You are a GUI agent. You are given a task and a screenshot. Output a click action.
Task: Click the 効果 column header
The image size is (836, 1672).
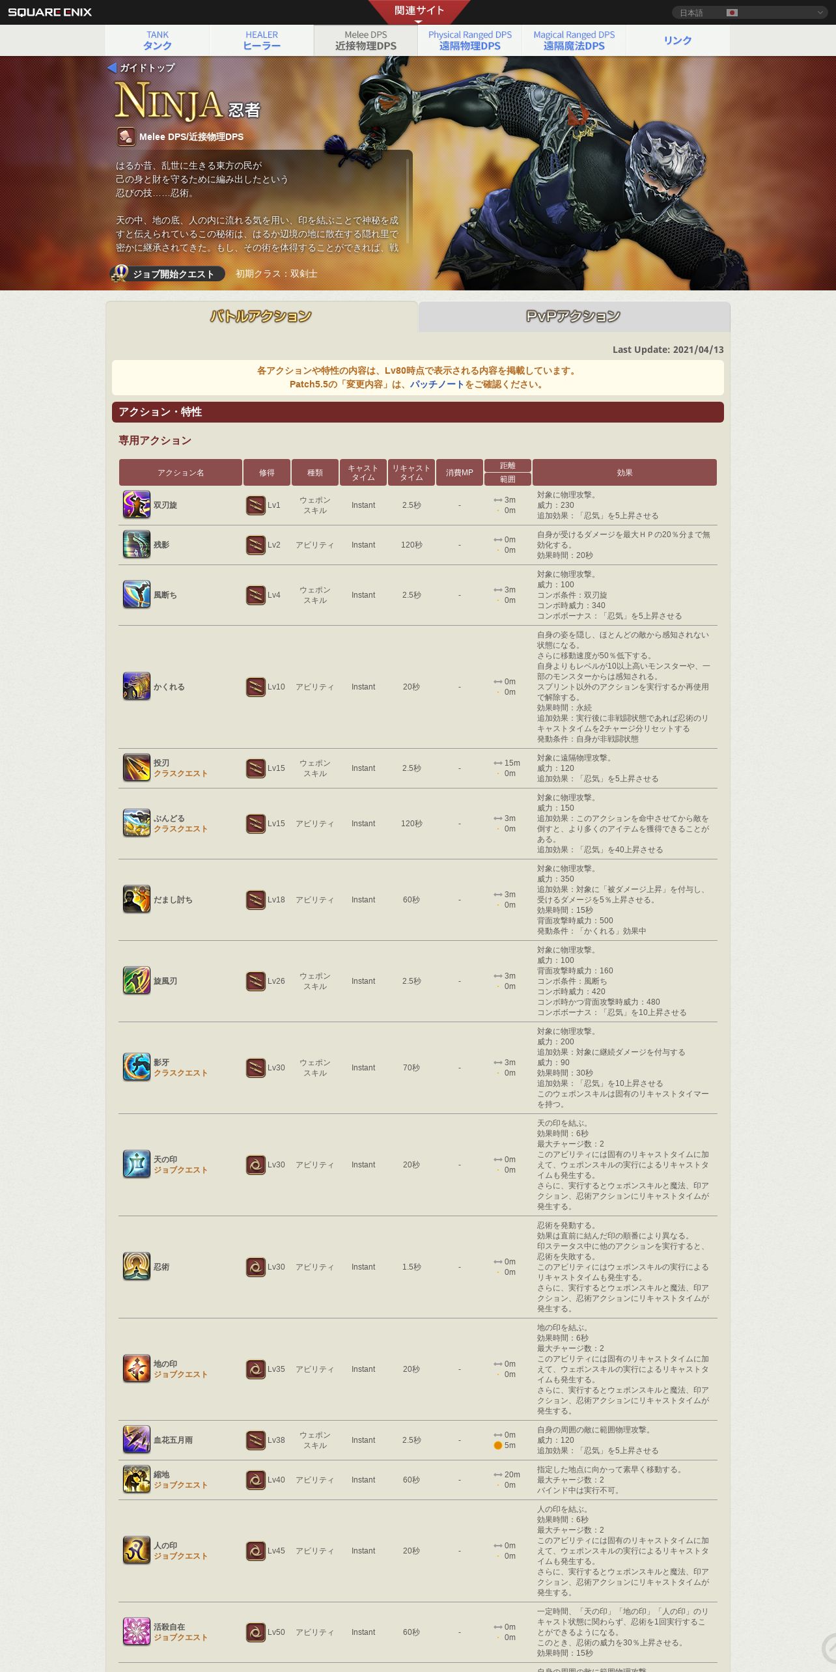tap(624, 473)
